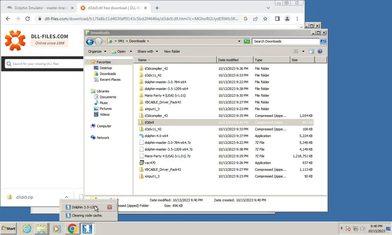The width and height of the screenshot is (392, 235).
Task: Click the network tray icon
Action: click(356, 229)
